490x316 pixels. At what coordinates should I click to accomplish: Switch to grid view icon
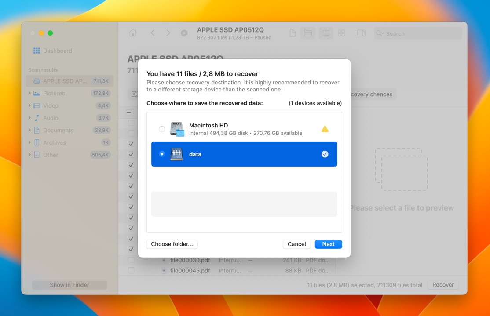[x=341, y=33]
